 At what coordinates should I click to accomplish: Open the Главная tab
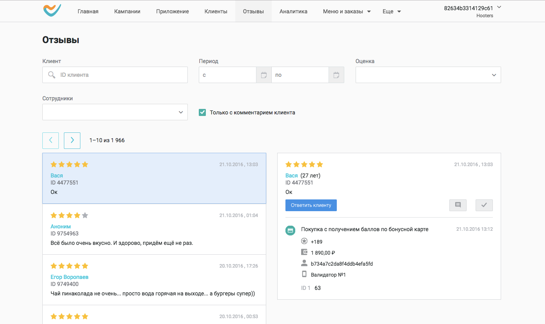pyautogui.click(x=88, y=11)
